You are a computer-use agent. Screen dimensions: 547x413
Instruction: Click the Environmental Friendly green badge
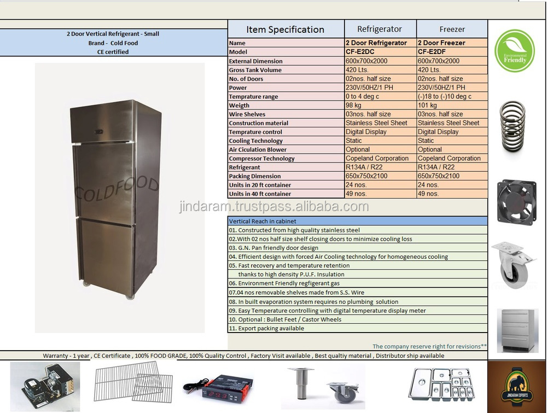click(x=515, y=51)
